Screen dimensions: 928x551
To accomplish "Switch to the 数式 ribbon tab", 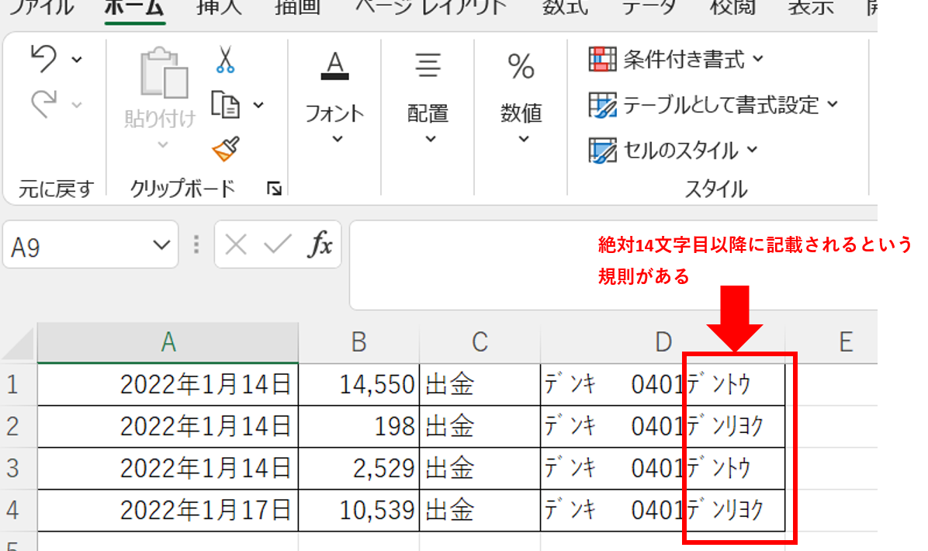I will [x=564, y=8].
